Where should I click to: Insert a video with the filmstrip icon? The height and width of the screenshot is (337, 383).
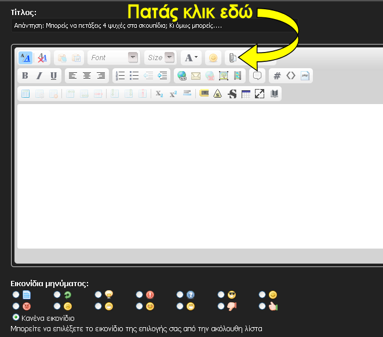point(238,76)
